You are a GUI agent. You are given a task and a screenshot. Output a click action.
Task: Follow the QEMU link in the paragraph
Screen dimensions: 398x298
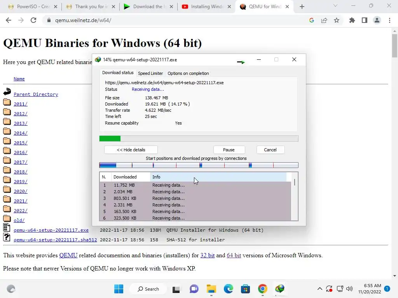68,255
